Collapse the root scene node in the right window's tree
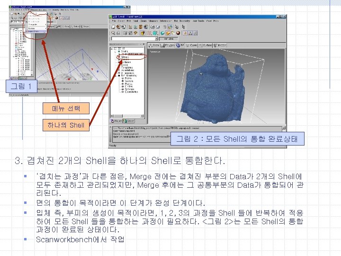 point(112,49)
